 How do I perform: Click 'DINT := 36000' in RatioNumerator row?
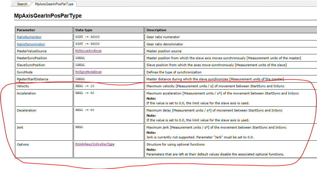(88, 37)
